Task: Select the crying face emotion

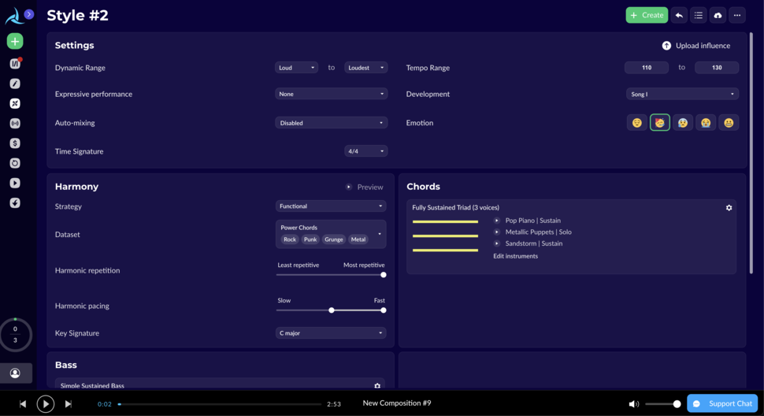Action: [706, 123]
